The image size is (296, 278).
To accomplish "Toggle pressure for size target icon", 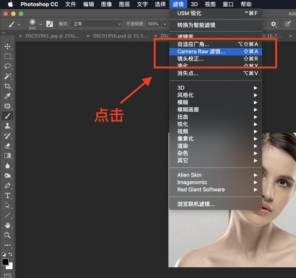I will pyautogui.click(x=287, y=24).
